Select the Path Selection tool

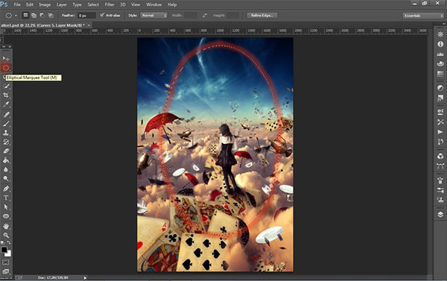6,206
